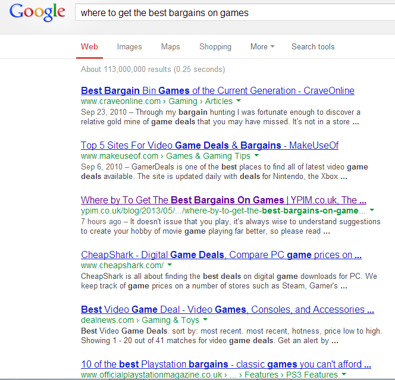Expand dropdown arrow next to cheapshark.com URL
Viewport: 395px width, 380px height.
tap(170, 265)
